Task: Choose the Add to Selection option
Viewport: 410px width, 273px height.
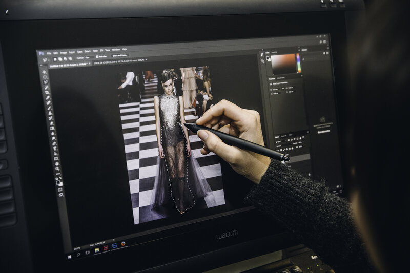Action: (60, 59)
